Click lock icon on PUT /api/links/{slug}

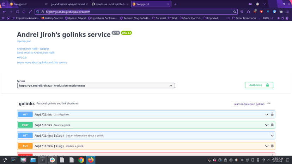(x=272, y=146)
